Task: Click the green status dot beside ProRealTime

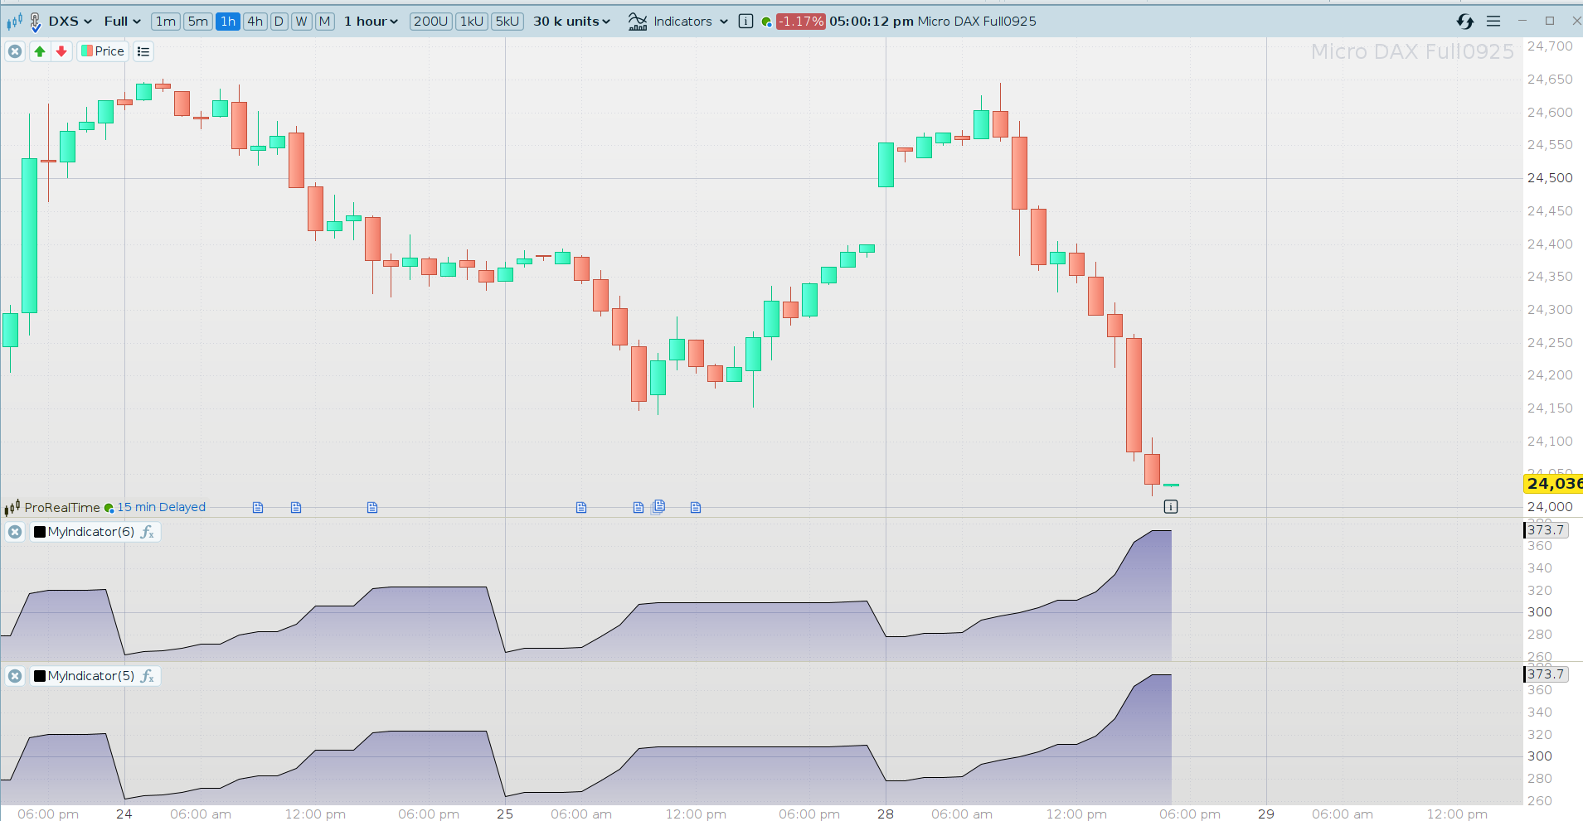Action: pos(109,508)
